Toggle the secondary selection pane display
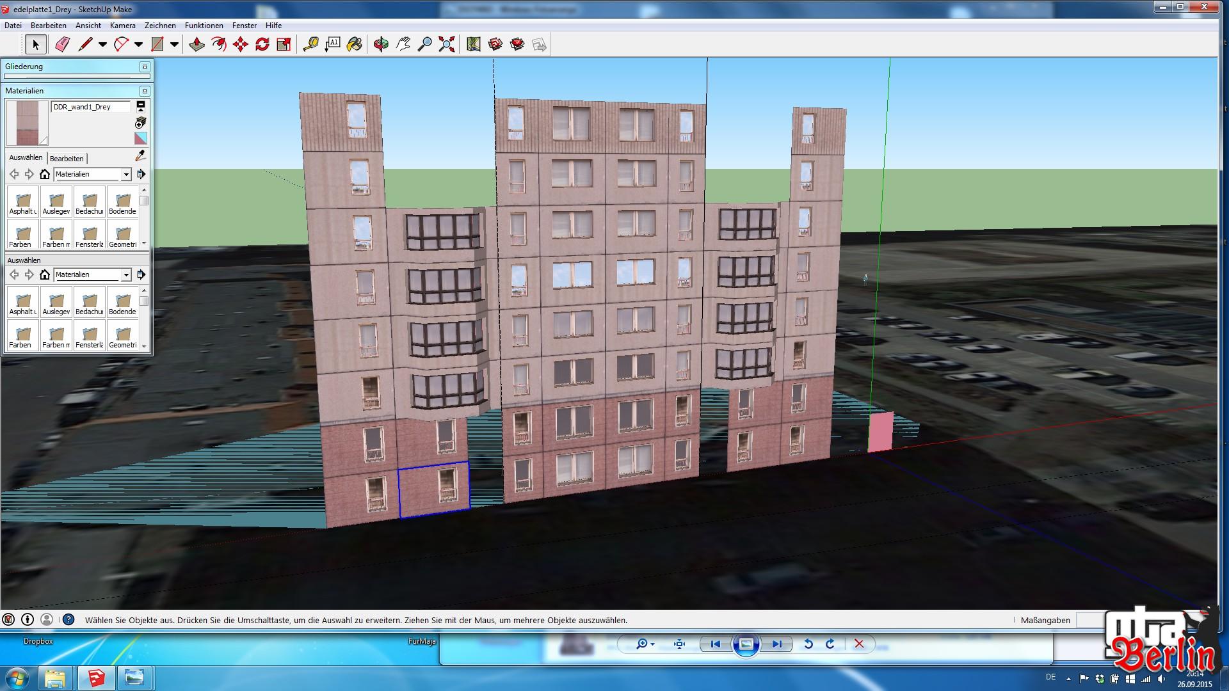Screen dimensions: 1229x691 coord(141,106)
